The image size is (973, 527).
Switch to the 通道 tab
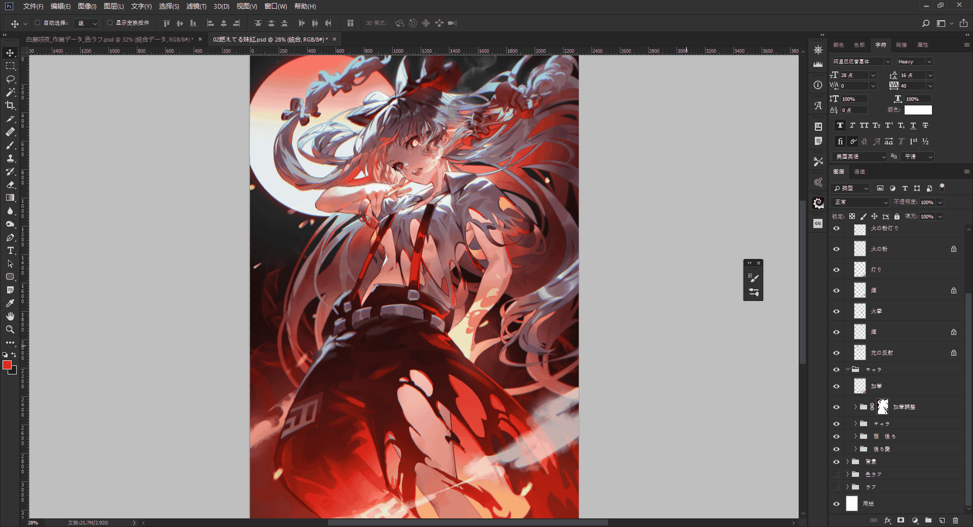pos(859,172)
